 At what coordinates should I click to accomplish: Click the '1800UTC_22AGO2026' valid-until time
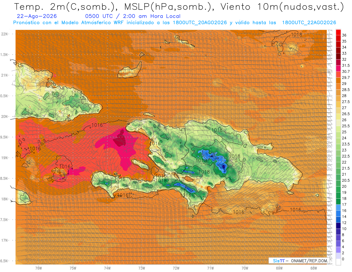[x=309, y=23]
